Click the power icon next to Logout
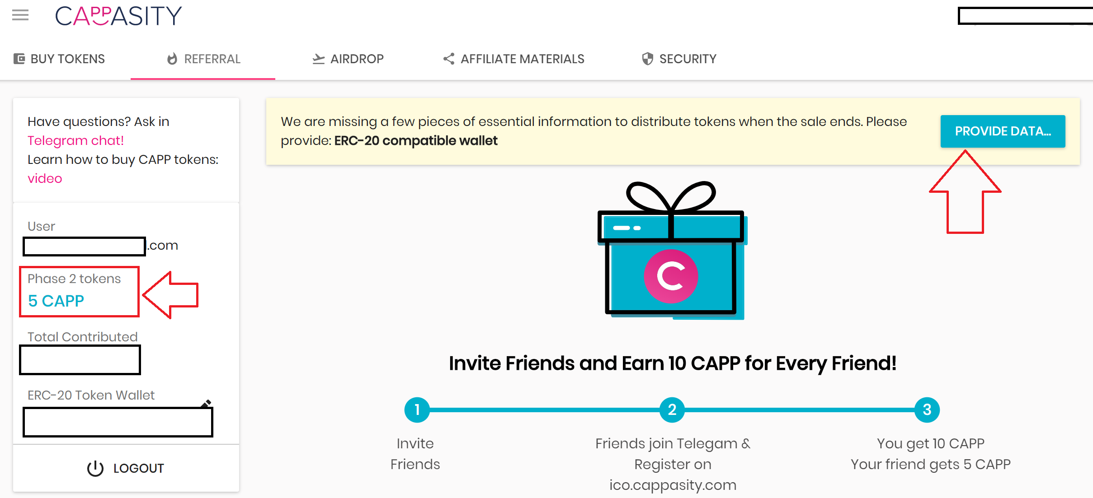The width and height of the screenshot is (1093, 498). [95, 468]
